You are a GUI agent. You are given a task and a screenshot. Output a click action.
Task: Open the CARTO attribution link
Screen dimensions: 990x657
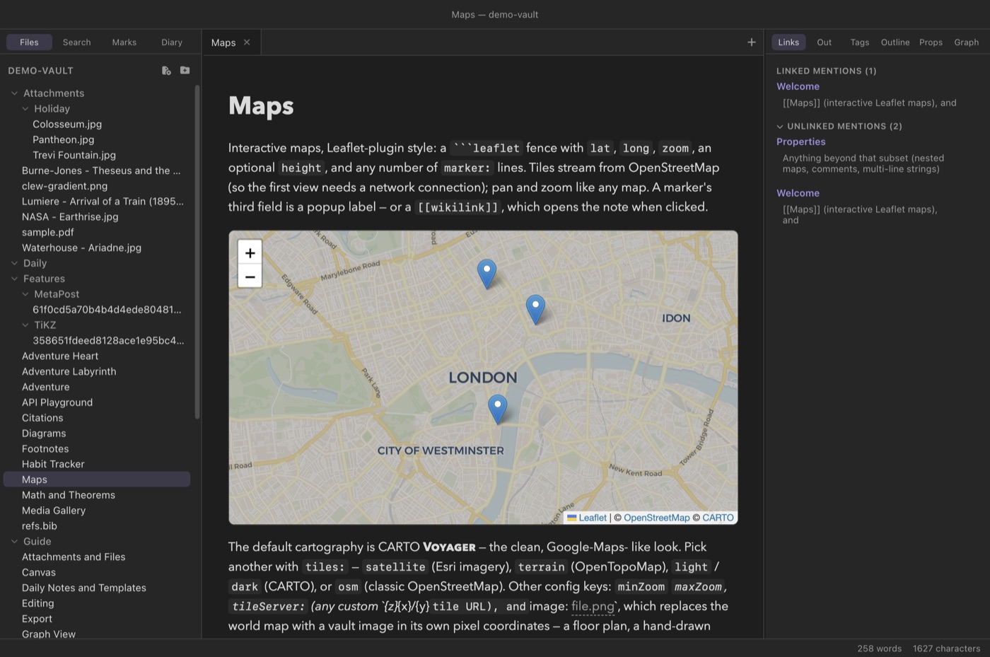718,518
